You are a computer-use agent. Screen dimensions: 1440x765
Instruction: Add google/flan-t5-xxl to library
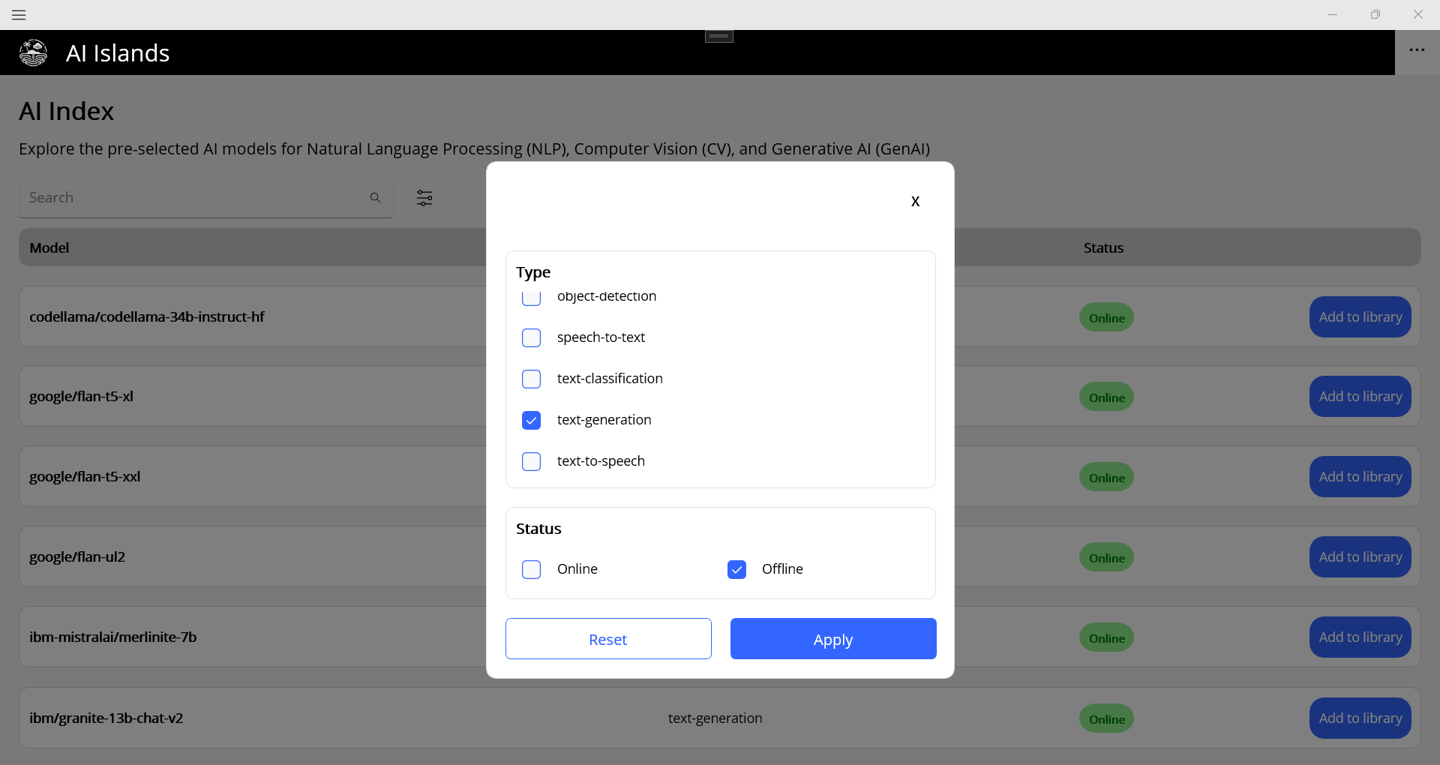(x=1360, y=476)
